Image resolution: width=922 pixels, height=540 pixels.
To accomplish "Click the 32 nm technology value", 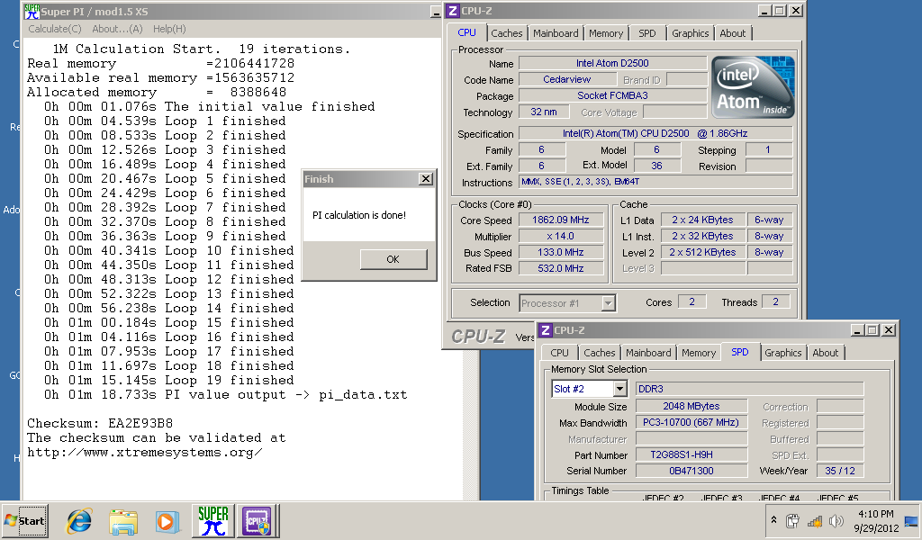I will point(544,112).
